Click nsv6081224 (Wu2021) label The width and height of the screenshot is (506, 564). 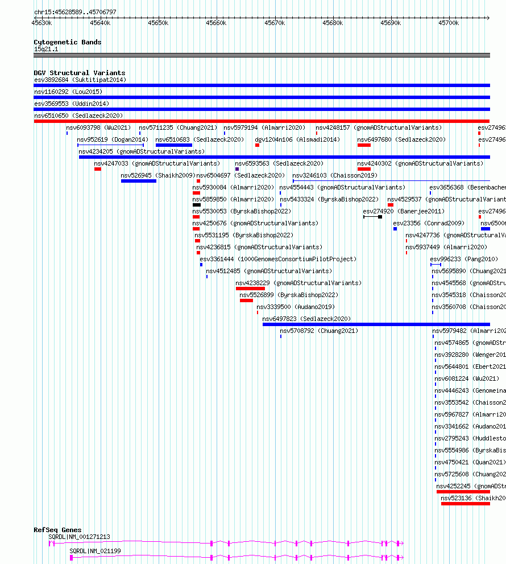(467, 378)
